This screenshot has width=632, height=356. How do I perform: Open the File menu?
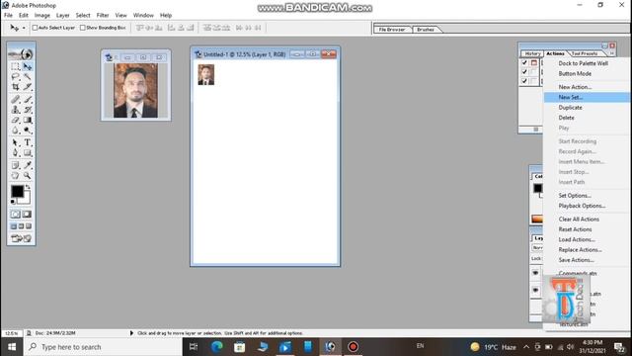point(8,16)
